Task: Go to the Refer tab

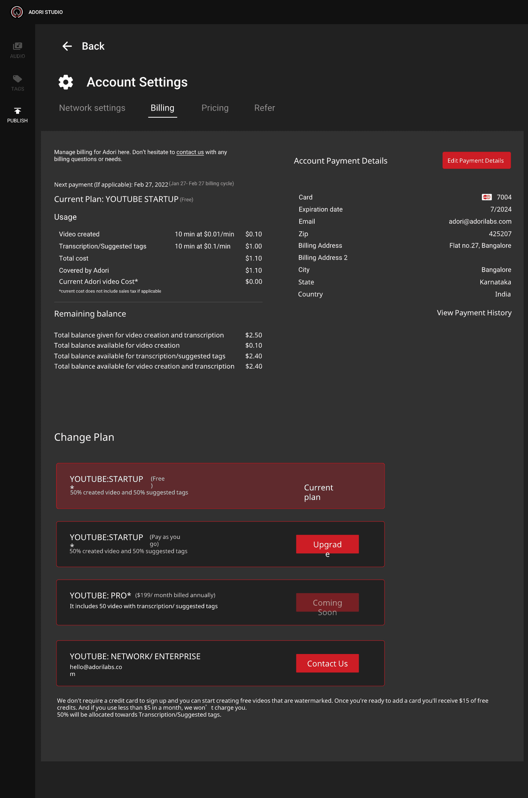Action: tap(265, 108)
